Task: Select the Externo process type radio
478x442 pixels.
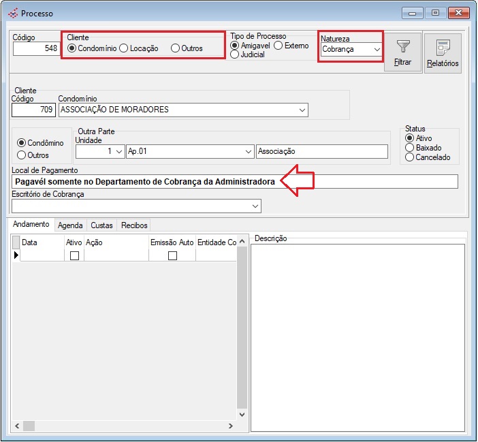Action: tap(278, 45)
